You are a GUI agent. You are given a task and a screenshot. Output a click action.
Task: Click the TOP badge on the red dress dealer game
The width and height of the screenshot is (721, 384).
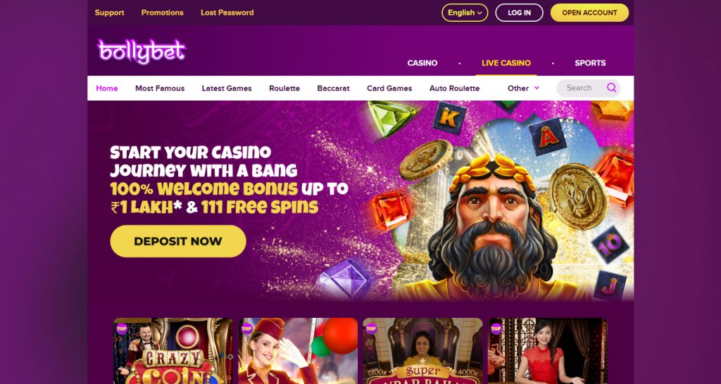[x=496, y=328]
